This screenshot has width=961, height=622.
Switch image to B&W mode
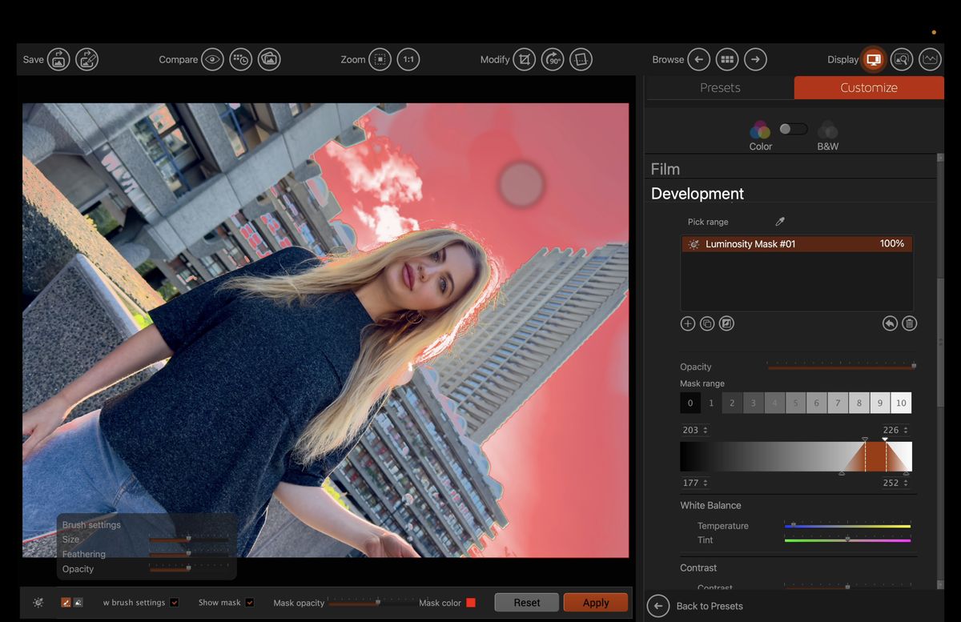click(x=827, y=135)
